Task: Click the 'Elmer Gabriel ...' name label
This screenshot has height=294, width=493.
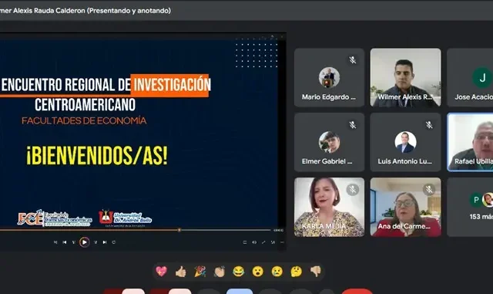Action: click(327, 161)
